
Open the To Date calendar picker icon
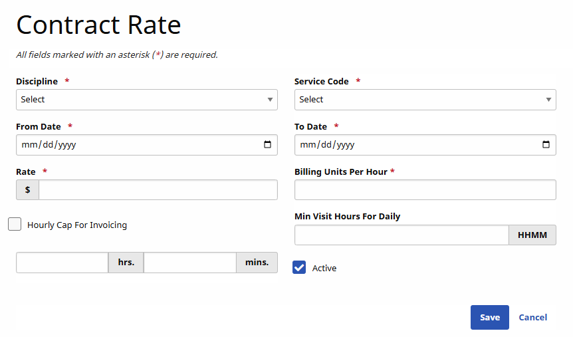pos(546,145)
